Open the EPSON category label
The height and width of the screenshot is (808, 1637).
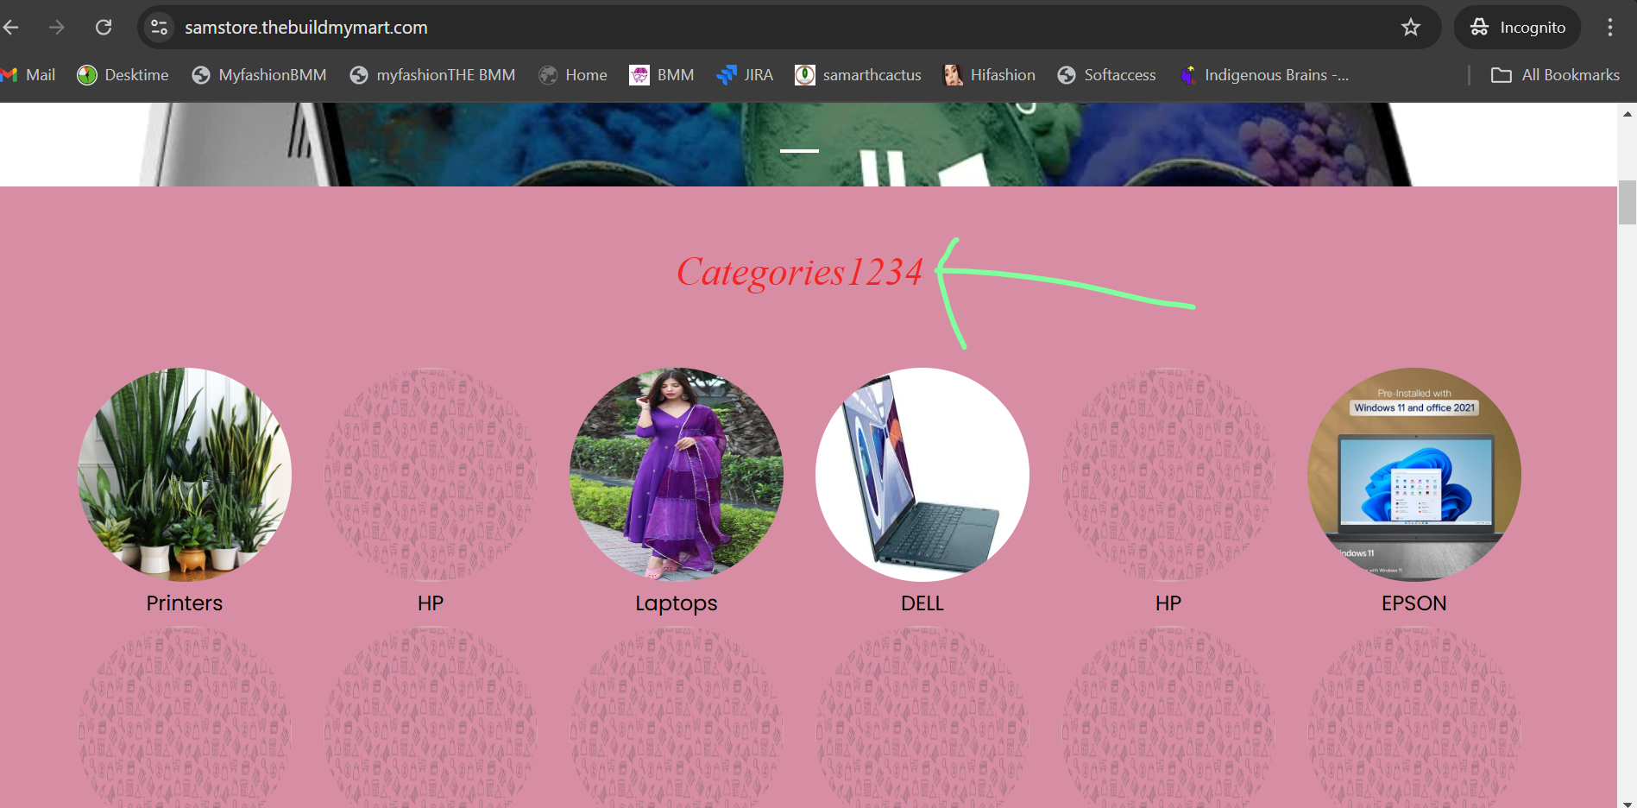point(1414,603)
